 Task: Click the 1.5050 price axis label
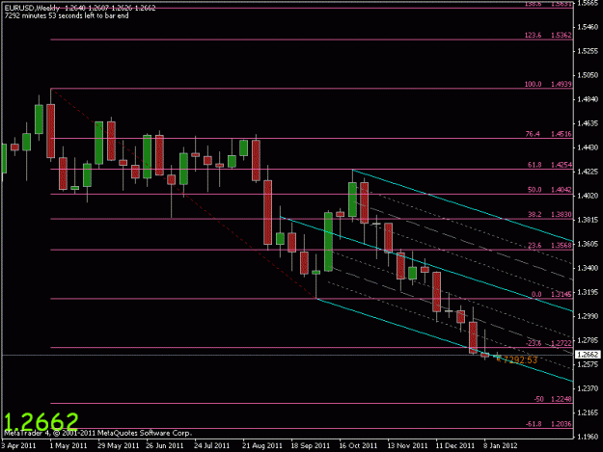click(588, 75)
